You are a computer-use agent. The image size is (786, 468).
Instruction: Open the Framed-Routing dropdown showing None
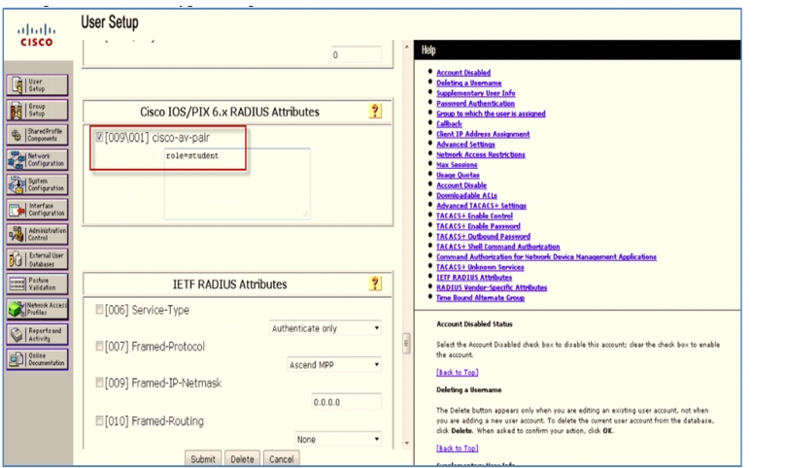338,440
